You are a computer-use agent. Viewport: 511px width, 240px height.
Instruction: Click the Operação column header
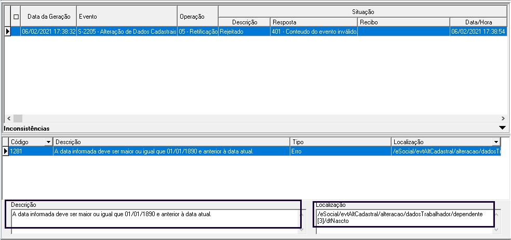pos(197,17)
